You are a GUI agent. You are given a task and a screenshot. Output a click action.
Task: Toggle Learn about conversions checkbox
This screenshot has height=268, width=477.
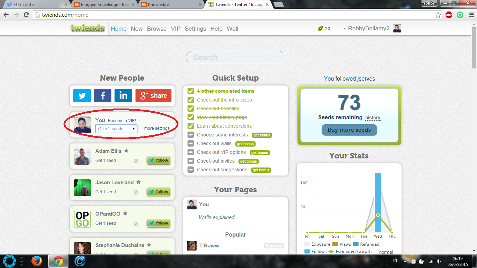point(191,126)
